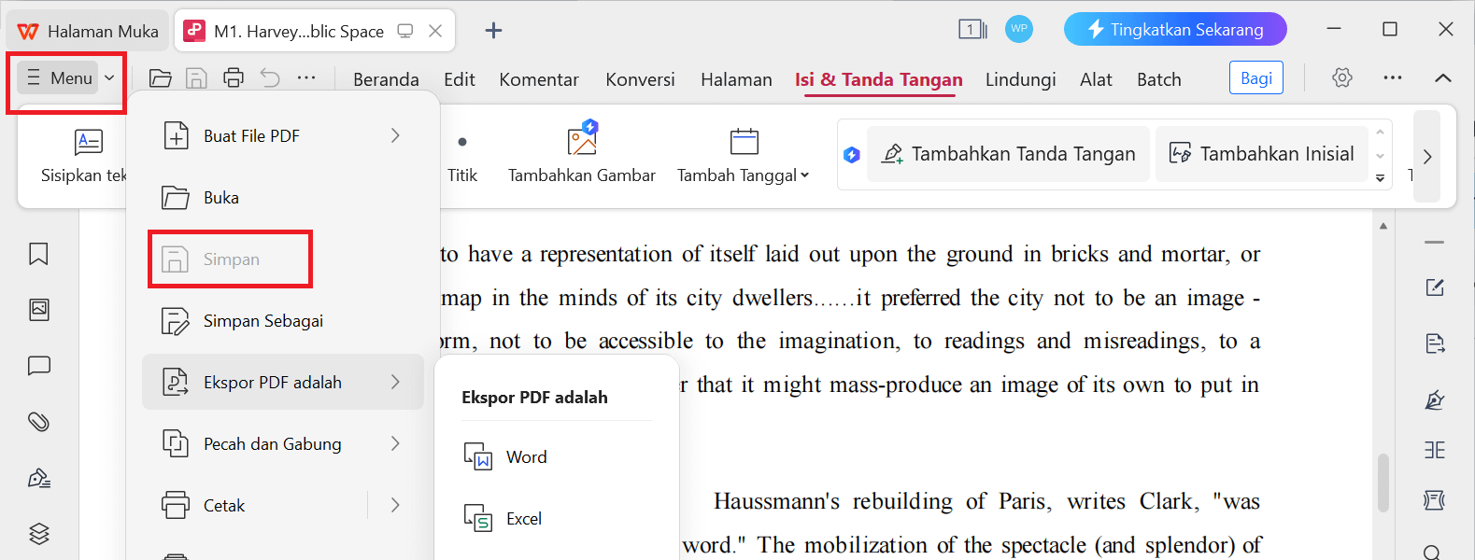Click the scrollbar up arrow
Image resolution: width=1475 pixels, height=560 pixels.
pos(1383,226)
